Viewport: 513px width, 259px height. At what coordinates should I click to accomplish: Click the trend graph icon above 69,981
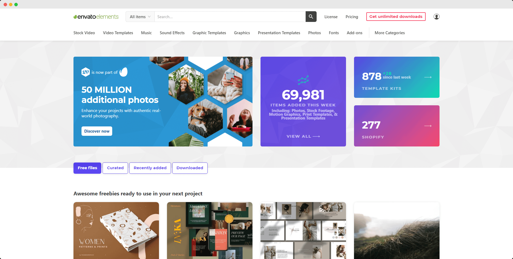[x=303, y=80]
